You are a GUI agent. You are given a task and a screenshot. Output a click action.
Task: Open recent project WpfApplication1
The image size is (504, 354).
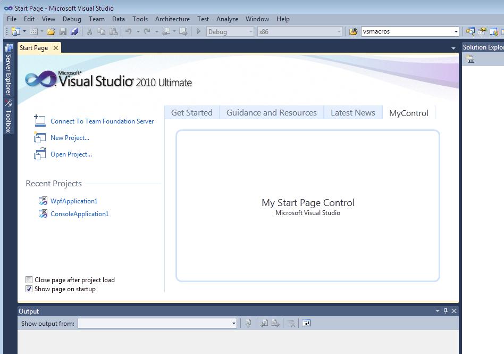[x=74, y=201]
